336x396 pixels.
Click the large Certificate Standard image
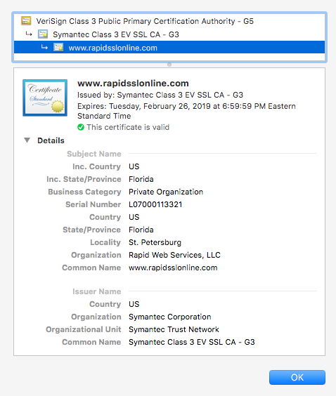[45, 98]
